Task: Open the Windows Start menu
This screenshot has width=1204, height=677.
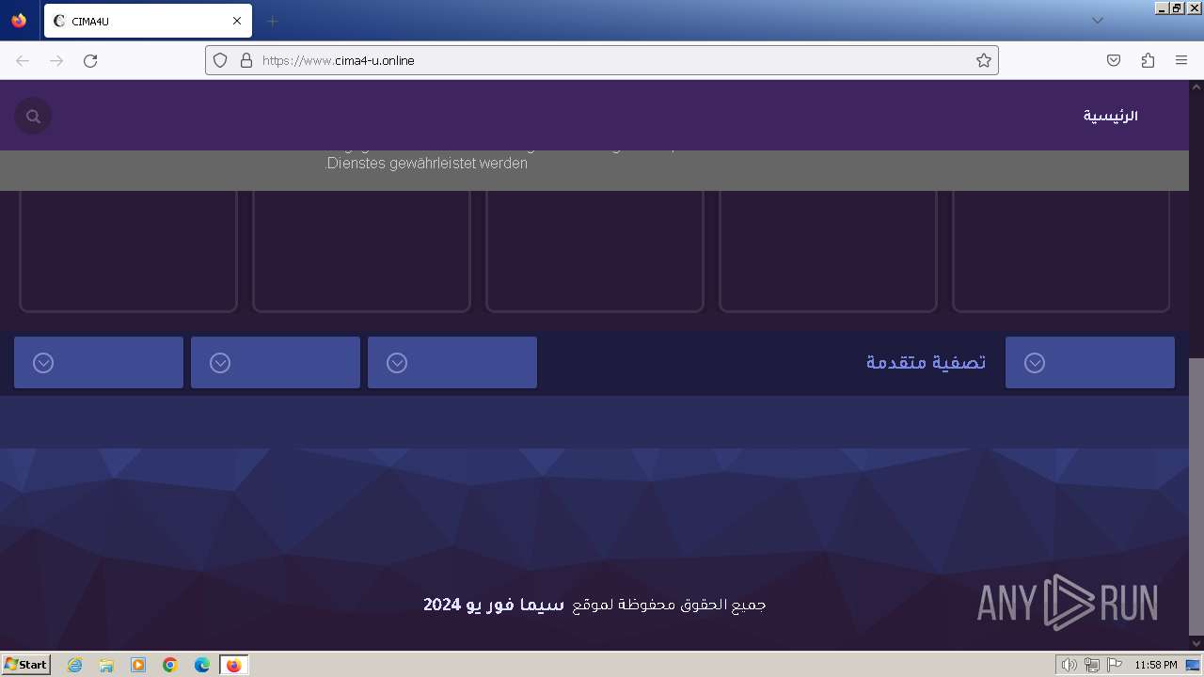Action: pyautogui.click(x=26, y=665)
